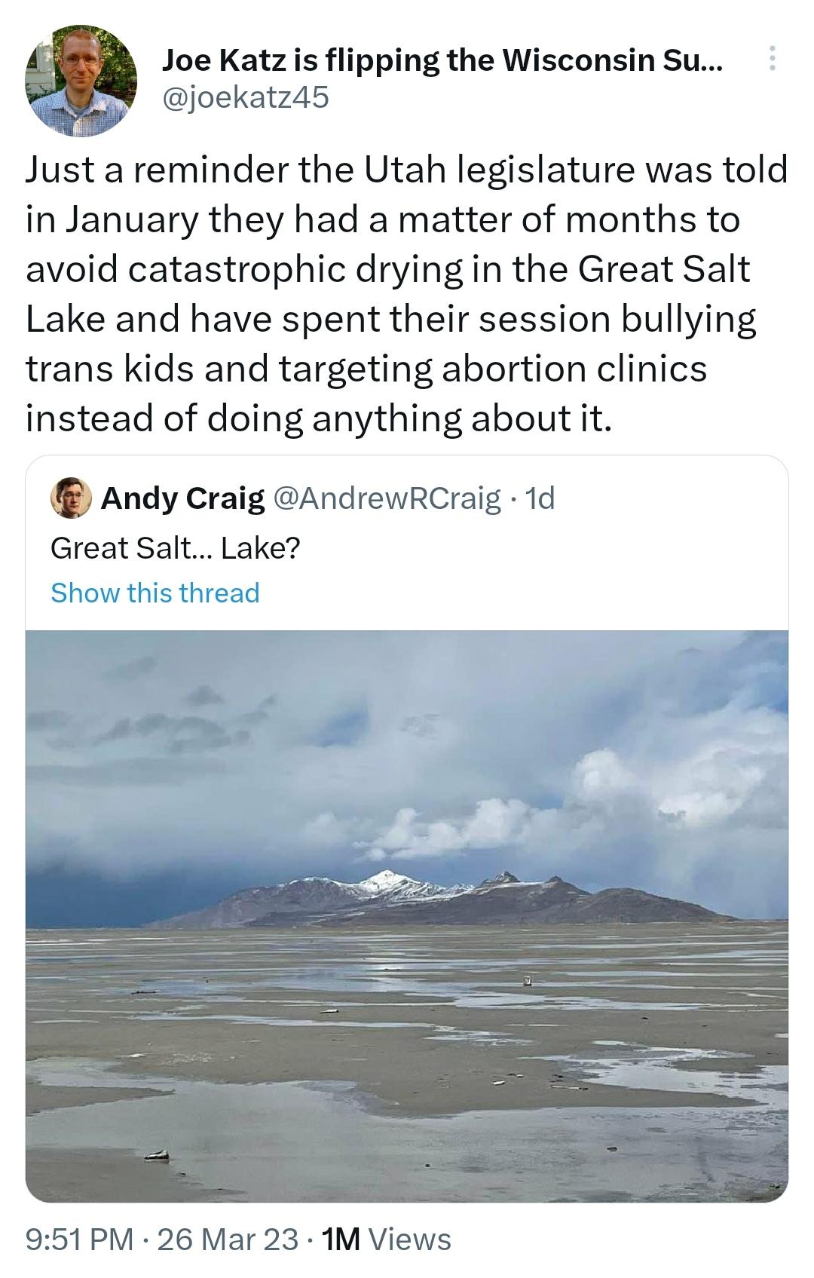Open the dried Great Salt Lake photo
Image resolution: width=814 pixels, height=1278 pixels.
(407, 916)
